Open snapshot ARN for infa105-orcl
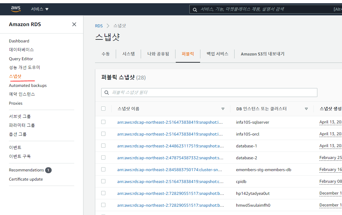The image size is (342, 215). 170,134
